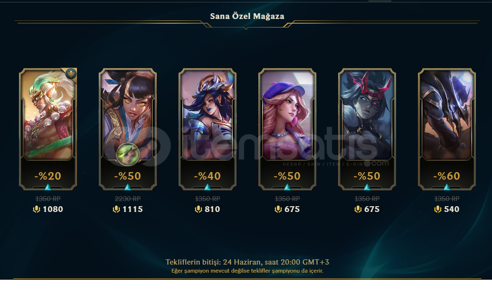Click the 1115 RP discounted price
Viewport: 492px width, 293px height.
pos(132,209)
